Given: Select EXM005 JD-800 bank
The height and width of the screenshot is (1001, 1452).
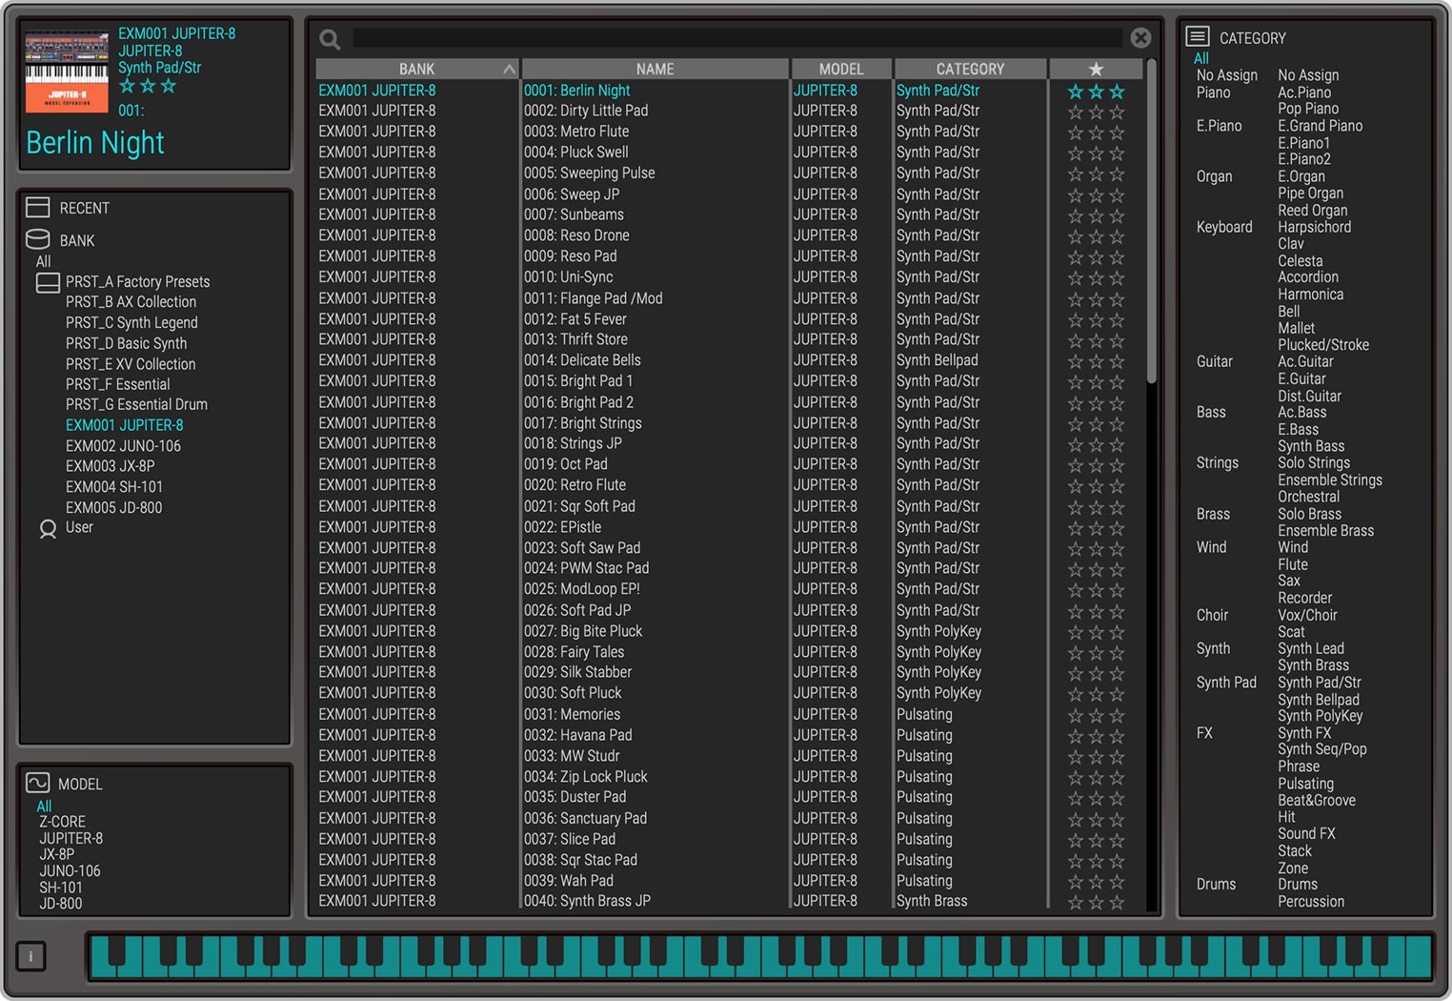Looking at the screenshot, I should point(113,507).
